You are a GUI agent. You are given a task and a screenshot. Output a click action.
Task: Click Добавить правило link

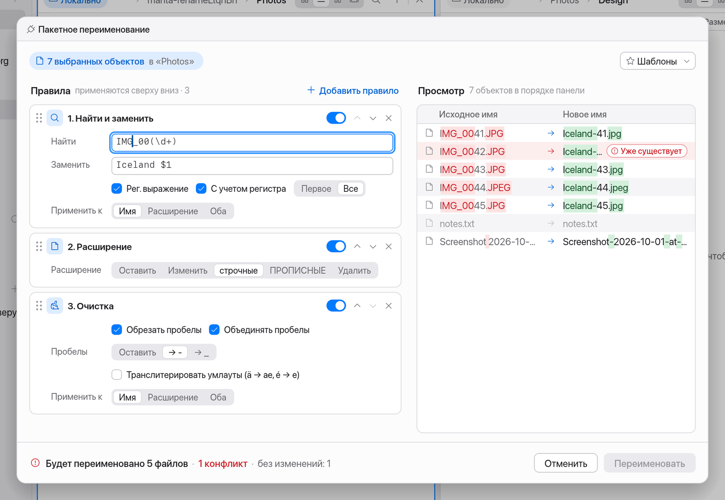(x=353, y=91)
